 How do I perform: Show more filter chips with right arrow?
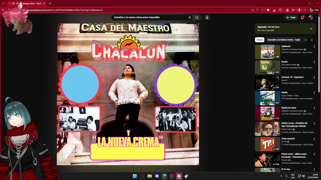click(312, 40)
